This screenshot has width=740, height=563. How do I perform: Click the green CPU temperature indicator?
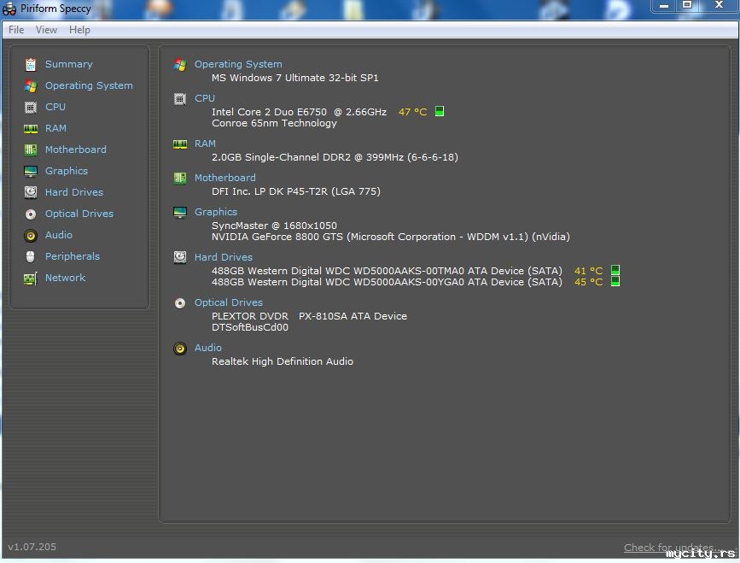click(x=440, y=111)
